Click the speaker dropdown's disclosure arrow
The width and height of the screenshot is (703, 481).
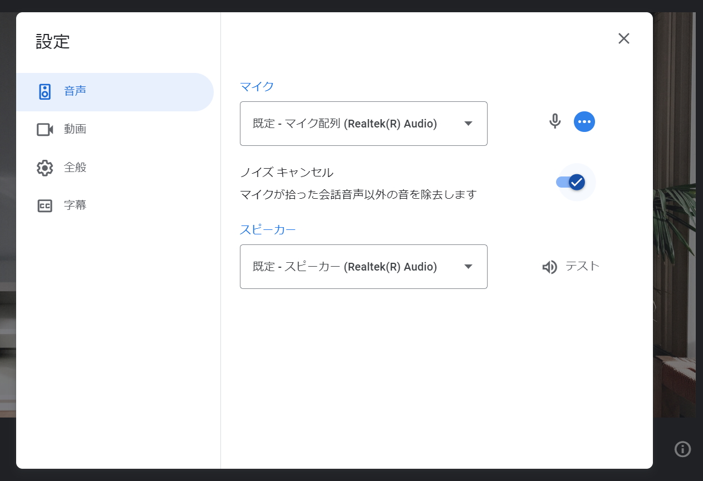[468, 267]
